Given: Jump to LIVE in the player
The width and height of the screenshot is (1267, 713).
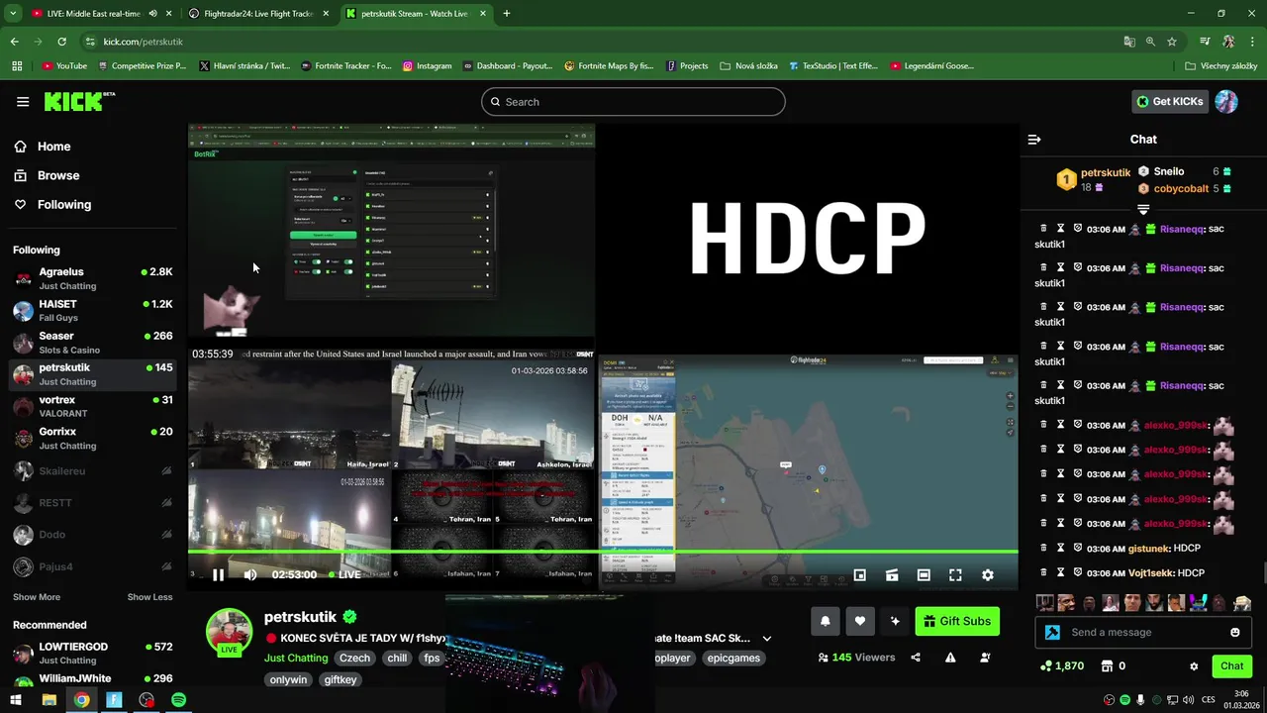Looking at the screenshot, I should click(x=345, y=574).
